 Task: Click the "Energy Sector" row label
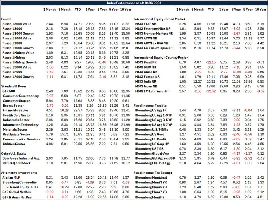pos(13,106)
